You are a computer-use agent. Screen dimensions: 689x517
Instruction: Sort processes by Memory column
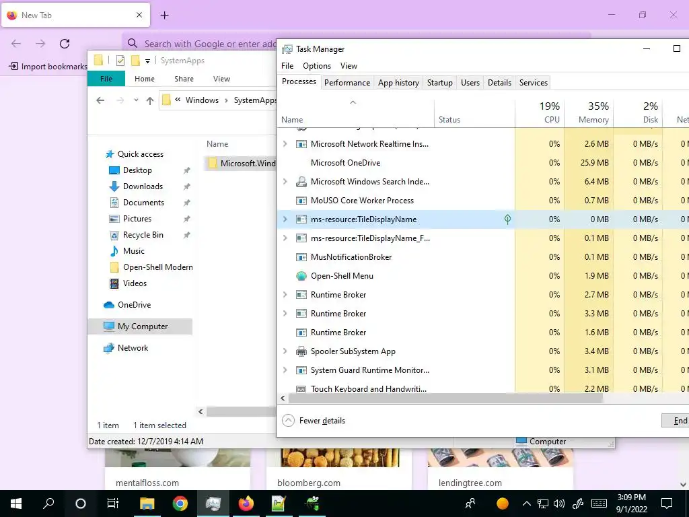coord(589,113)
